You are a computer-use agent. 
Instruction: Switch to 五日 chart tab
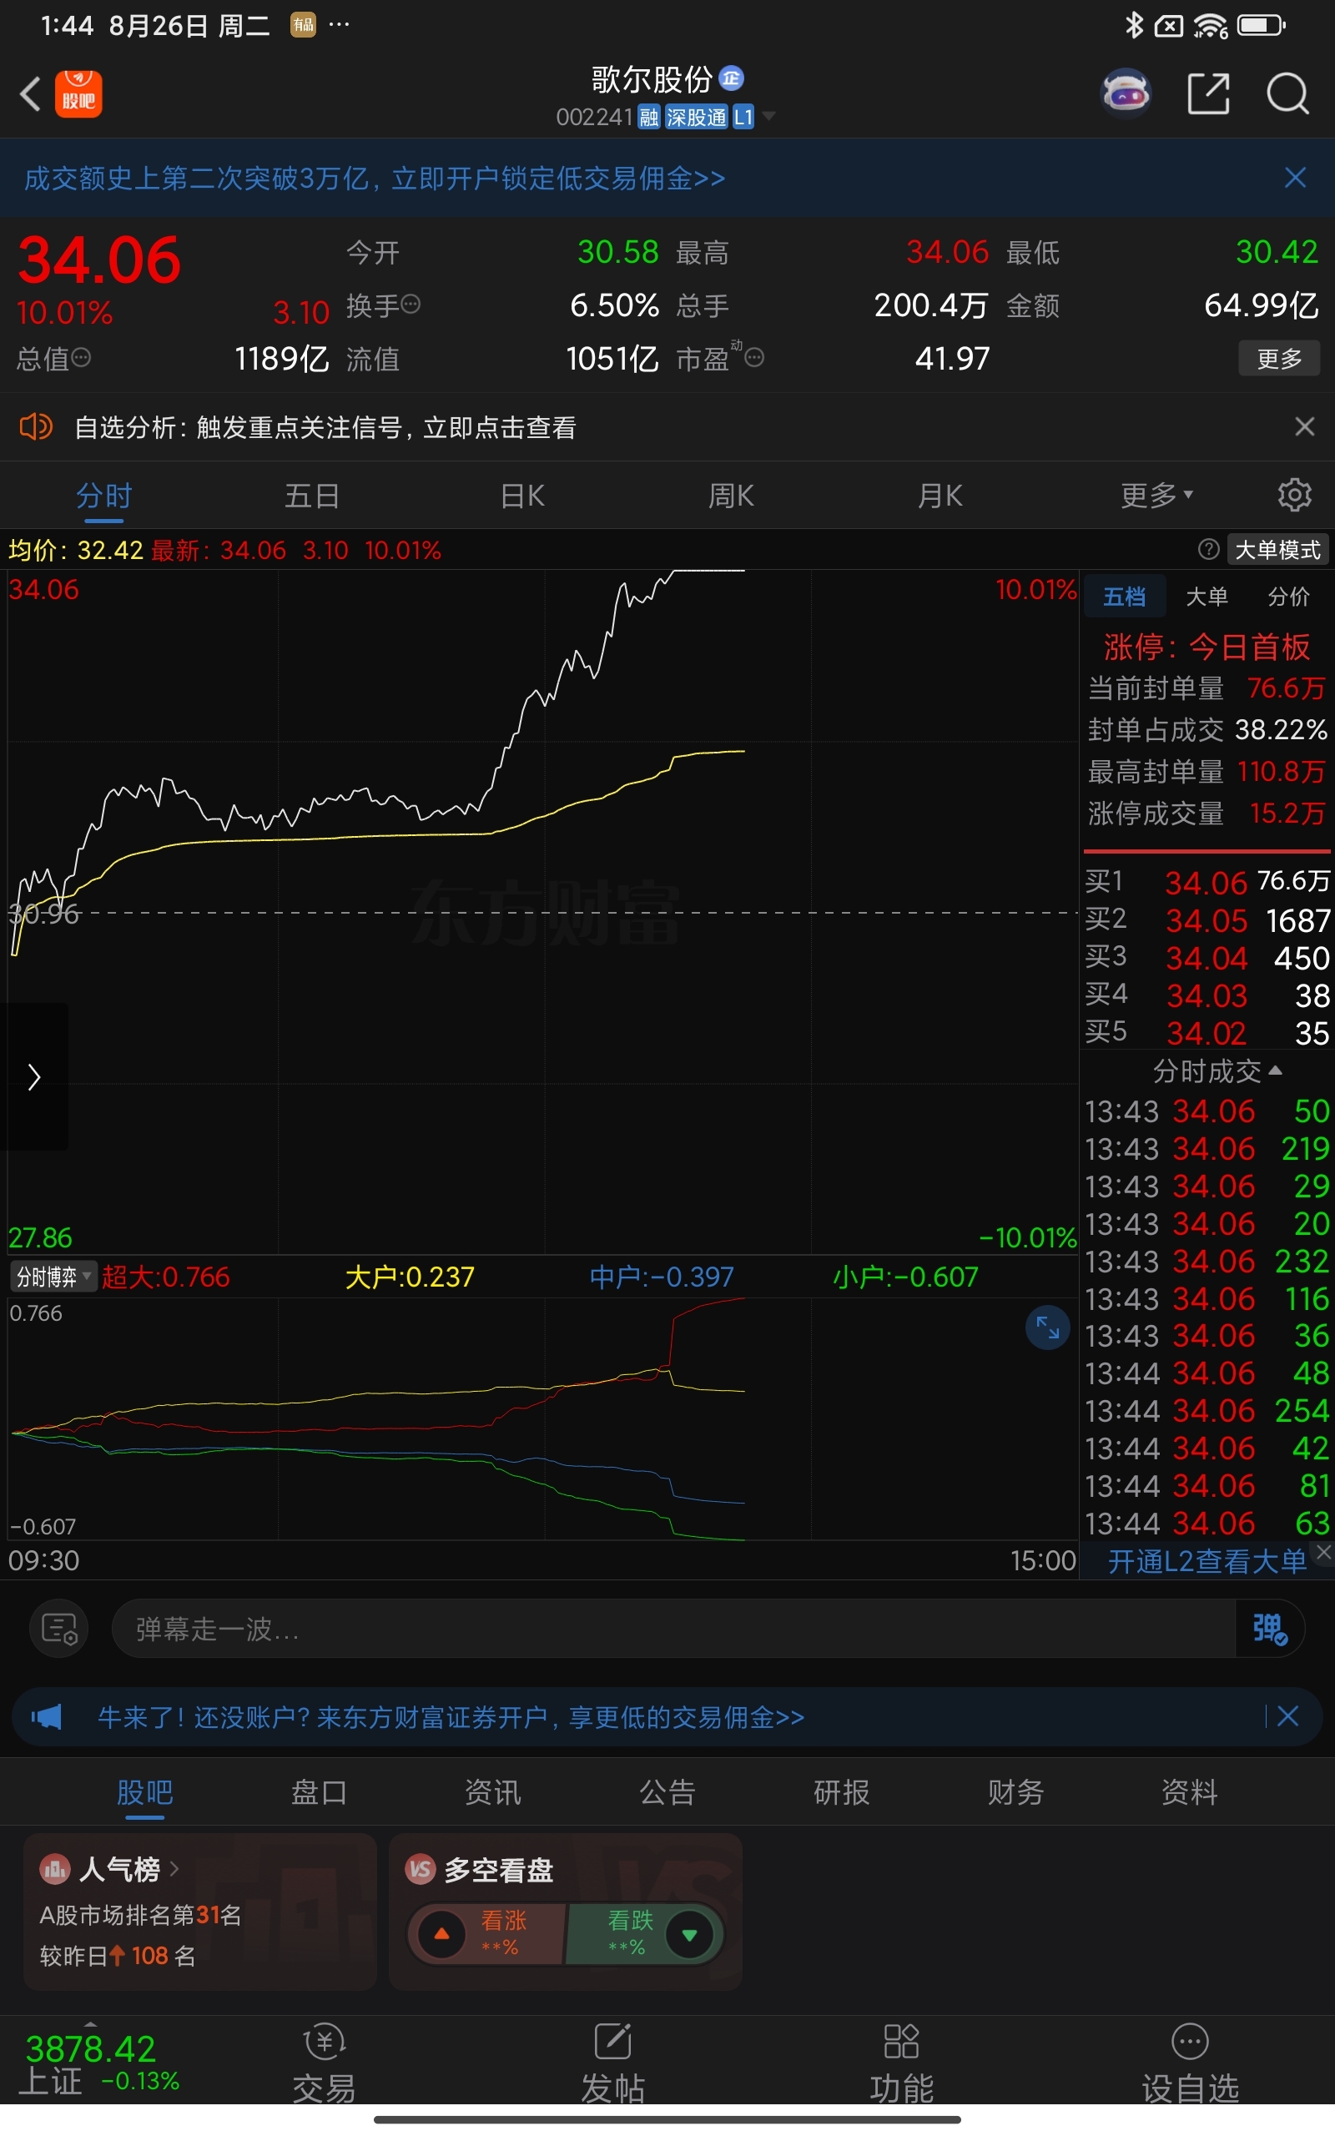coord(312,495)
